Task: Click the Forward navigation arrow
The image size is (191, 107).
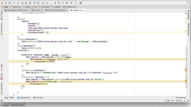Action: pos(47,3)
